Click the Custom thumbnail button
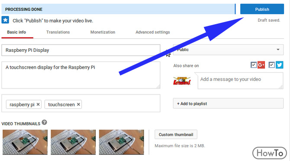 (176, 134)
